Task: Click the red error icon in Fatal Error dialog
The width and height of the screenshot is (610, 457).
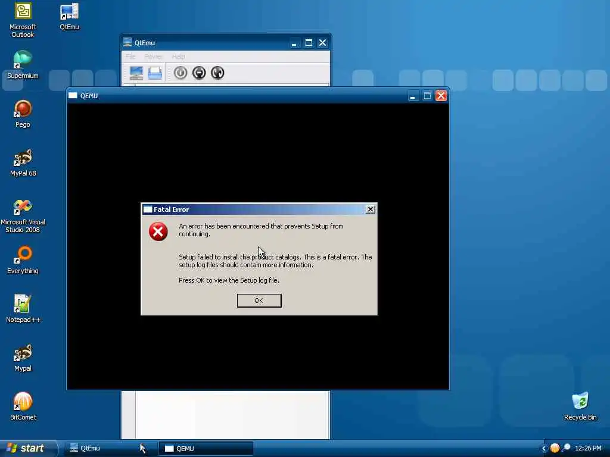Action: (x=158, y=231)
